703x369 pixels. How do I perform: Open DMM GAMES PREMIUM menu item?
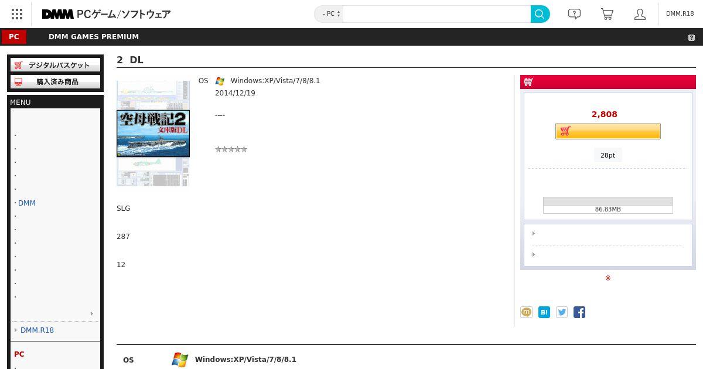coord(94,37)
